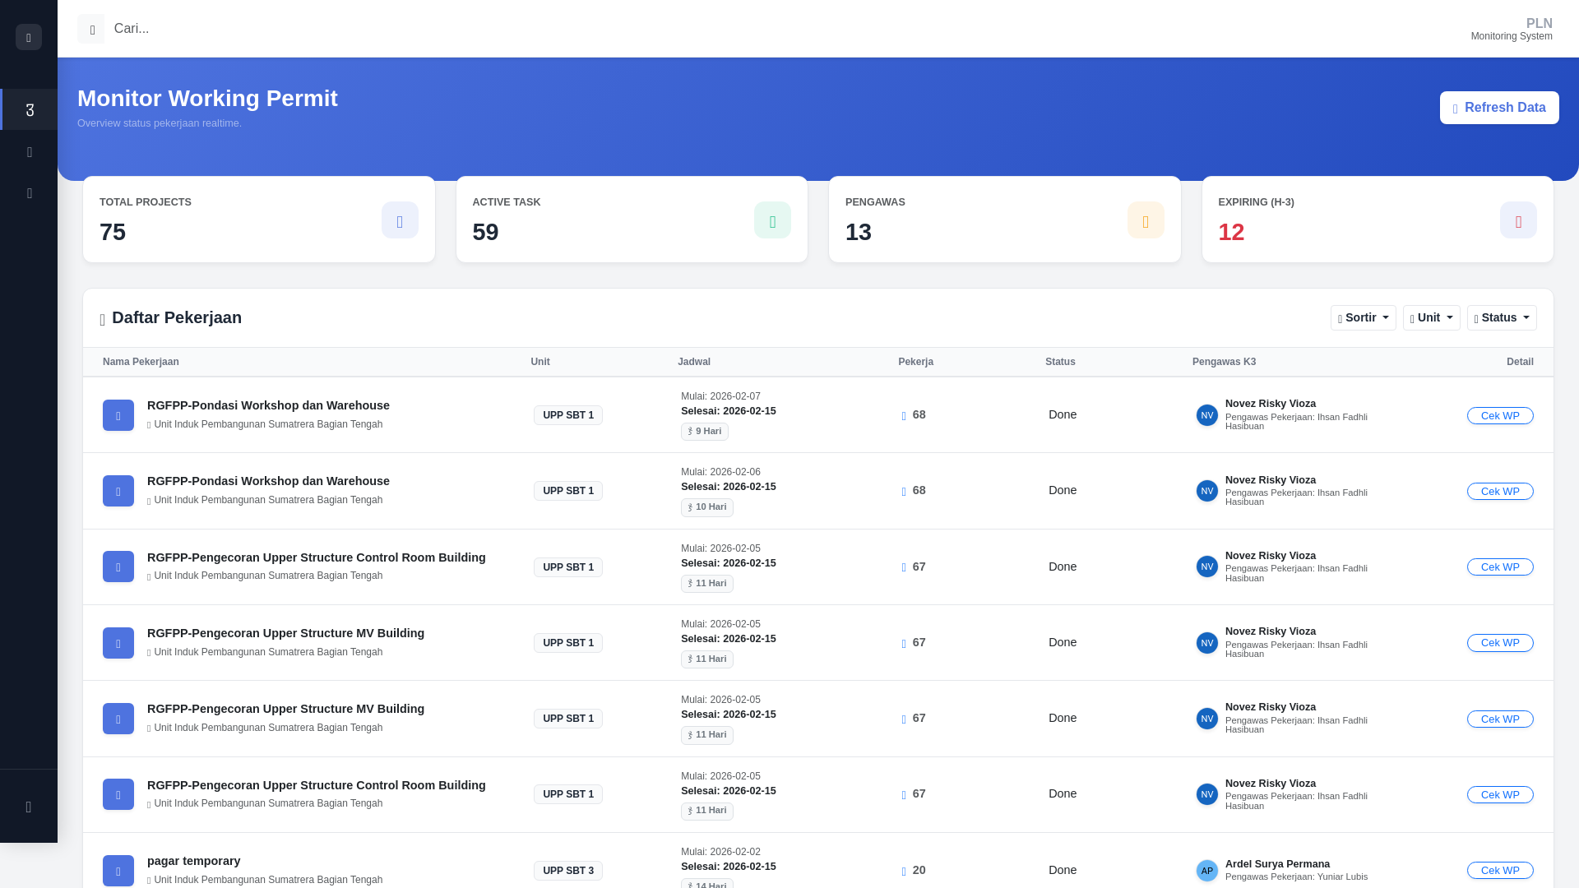Click icon of first RGFPP-Pondasi Workshop row
Image resolution: width=1579 pixels, height=888 pixels.
[118, 415]
